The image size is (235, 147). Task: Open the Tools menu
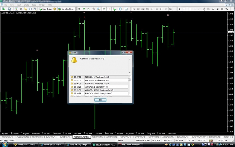[34, 5]
